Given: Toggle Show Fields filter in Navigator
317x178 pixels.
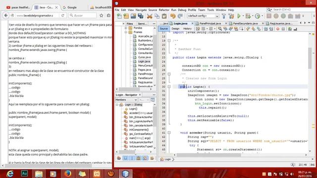Looking at the screenshot, I should [x=125, y=158].
